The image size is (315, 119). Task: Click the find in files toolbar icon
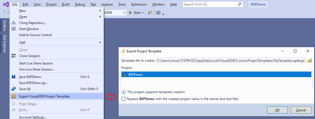(150, 13)
